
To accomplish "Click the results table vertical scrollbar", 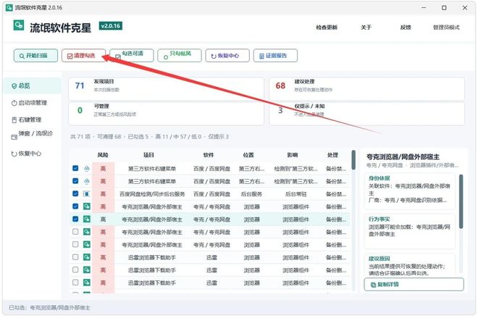I will tap(353, 160).
